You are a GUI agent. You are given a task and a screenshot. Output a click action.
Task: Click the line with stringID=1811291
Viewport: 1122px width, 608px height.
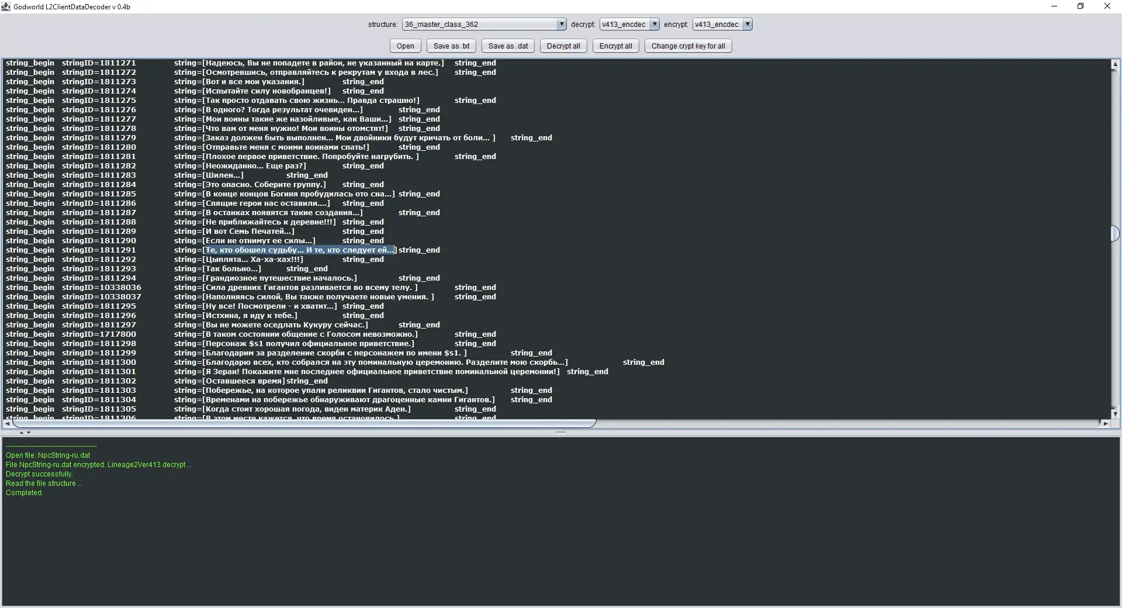coord(99,250)
